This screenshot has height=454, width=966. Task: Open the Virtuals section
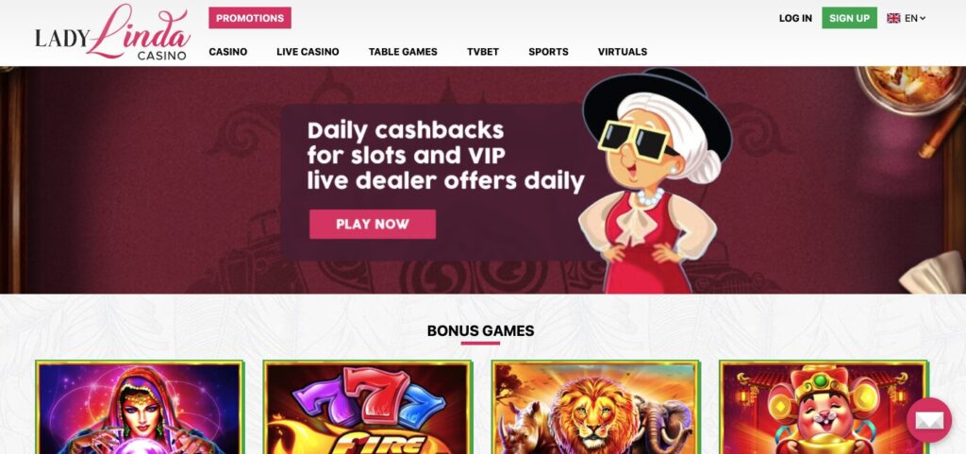coord(623,52)
